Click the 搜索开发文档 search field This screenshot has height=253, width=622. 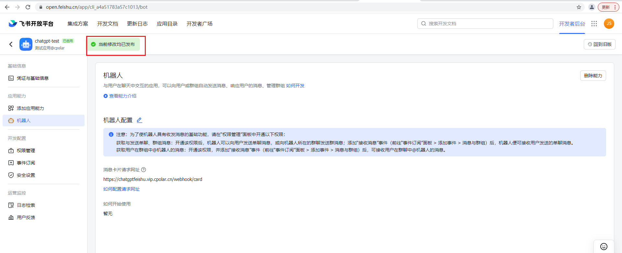click(485, 24)
